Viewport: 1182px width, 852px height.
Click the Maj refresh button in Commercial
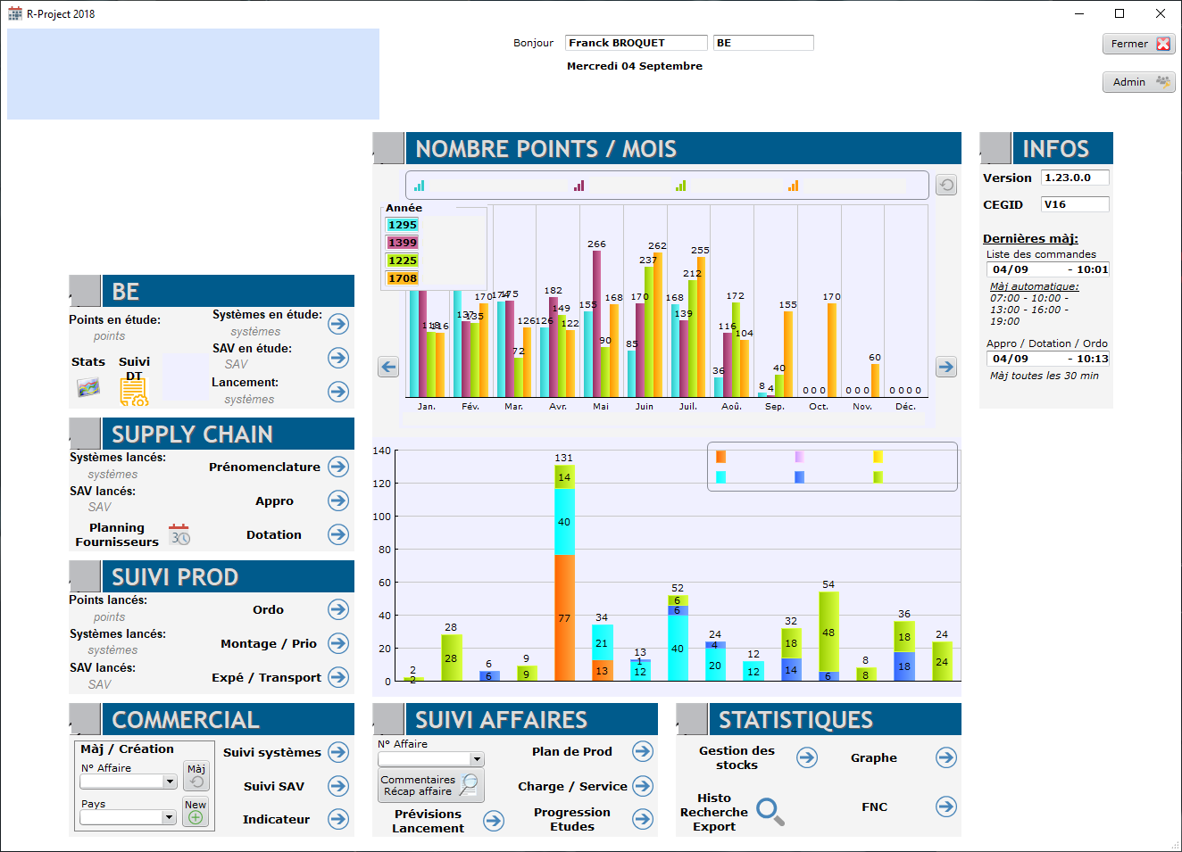point(196,775)
